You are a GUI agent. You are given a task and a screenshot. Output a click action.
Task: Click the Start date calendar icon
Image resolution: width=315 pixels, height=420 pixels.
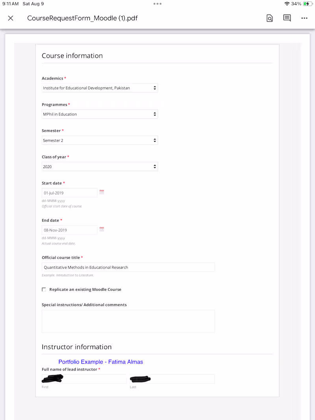pyautogui.click(x=102, y=192)
